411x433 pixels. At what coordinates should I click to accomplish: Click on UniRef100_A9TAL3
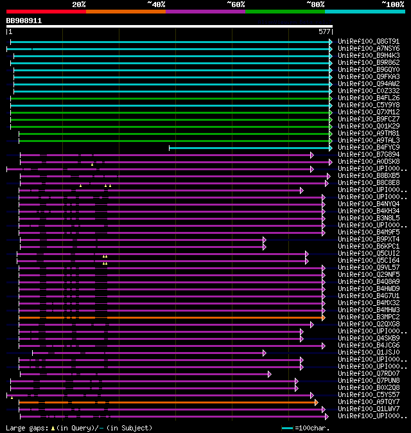click(369, 140)
